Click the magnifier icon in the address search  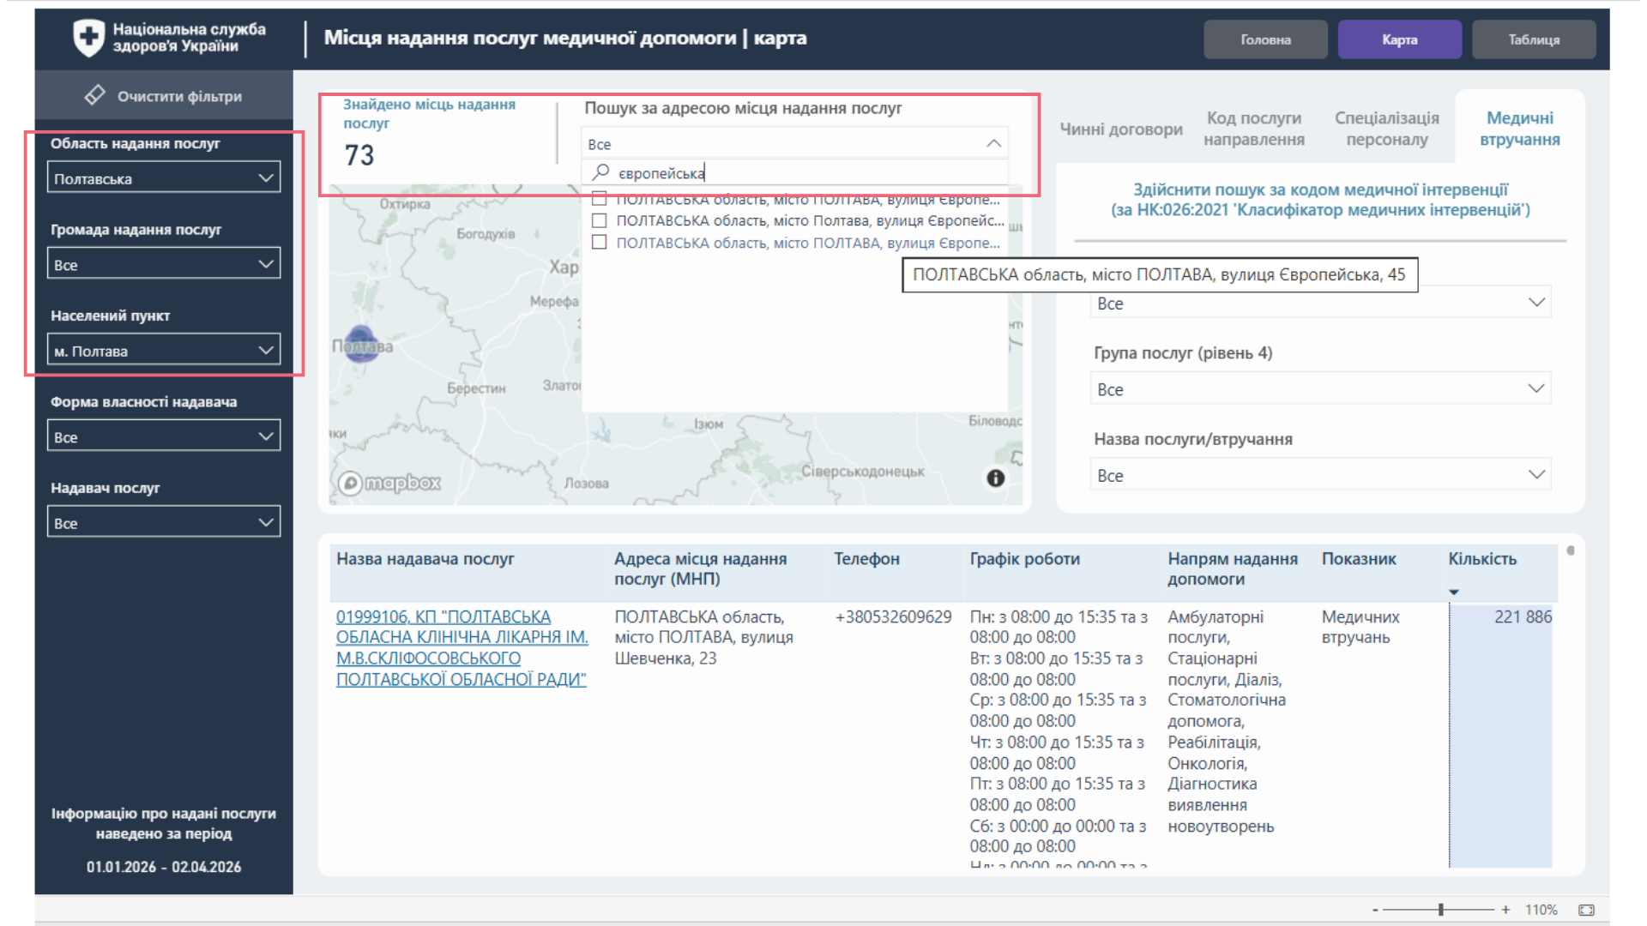coord(600,172)
